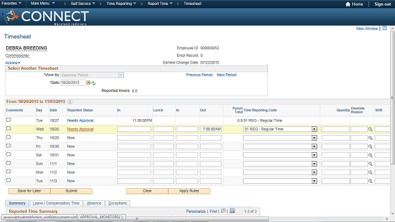Open the calendar picker beside Date field

pyautogui.click(x=89, y=83)
